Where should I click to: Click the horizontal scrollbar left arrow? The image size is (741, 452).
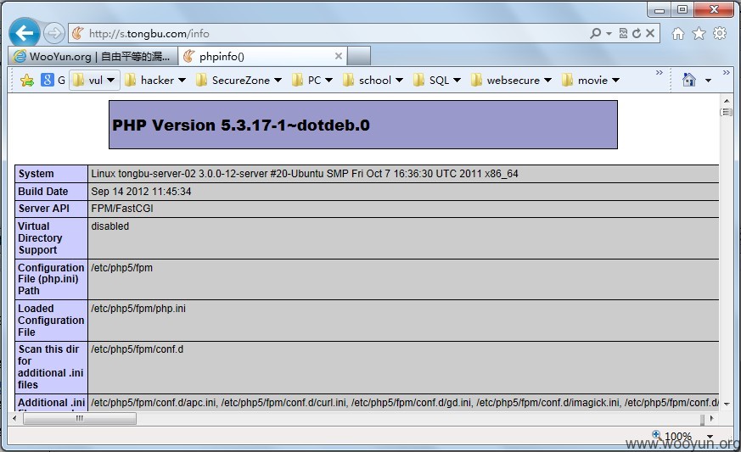click(x=14, y=418)
